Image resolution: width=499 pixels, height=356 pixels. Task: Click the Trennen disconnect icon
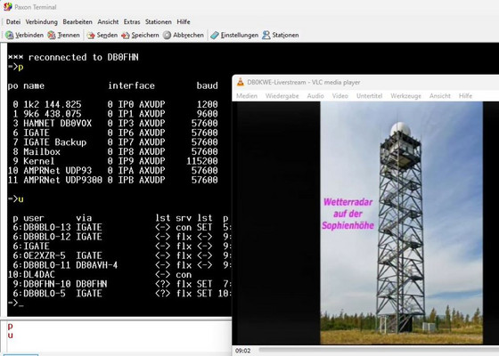point(52,35)
